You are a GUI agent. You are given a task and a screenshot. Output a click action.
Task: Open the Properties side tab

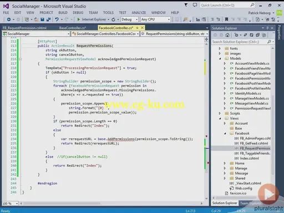pos(279,32)
